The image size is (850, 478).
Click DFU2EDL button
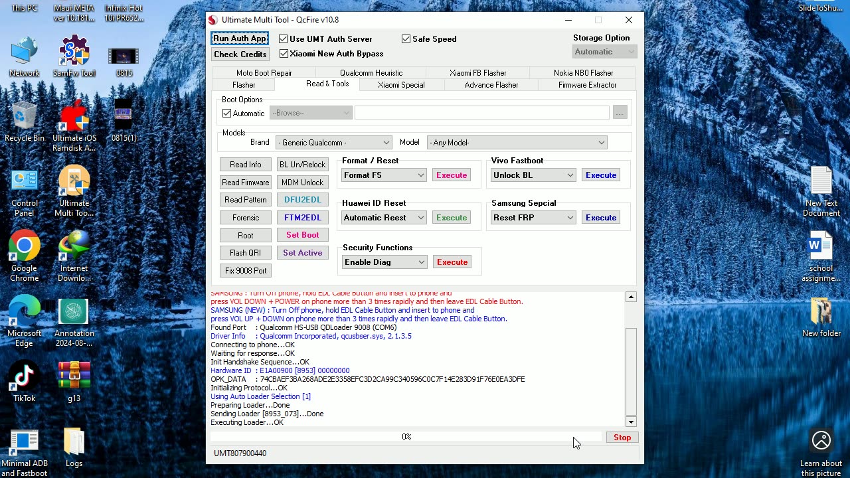302,200
